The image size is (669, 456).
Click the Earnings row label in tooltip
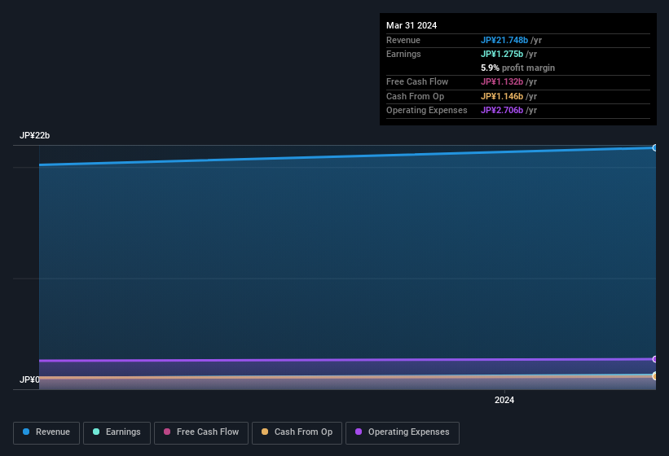click(x=403, y=54)
